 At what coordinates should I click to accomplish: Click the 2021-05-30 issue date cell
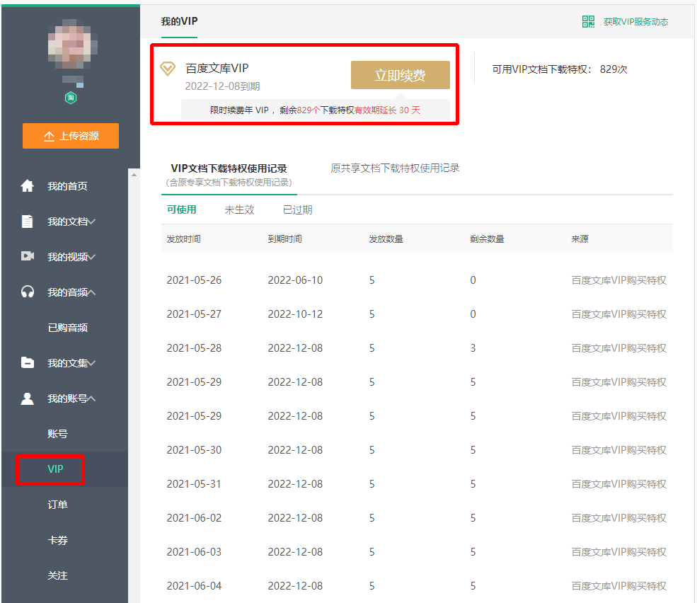point(194,450)
